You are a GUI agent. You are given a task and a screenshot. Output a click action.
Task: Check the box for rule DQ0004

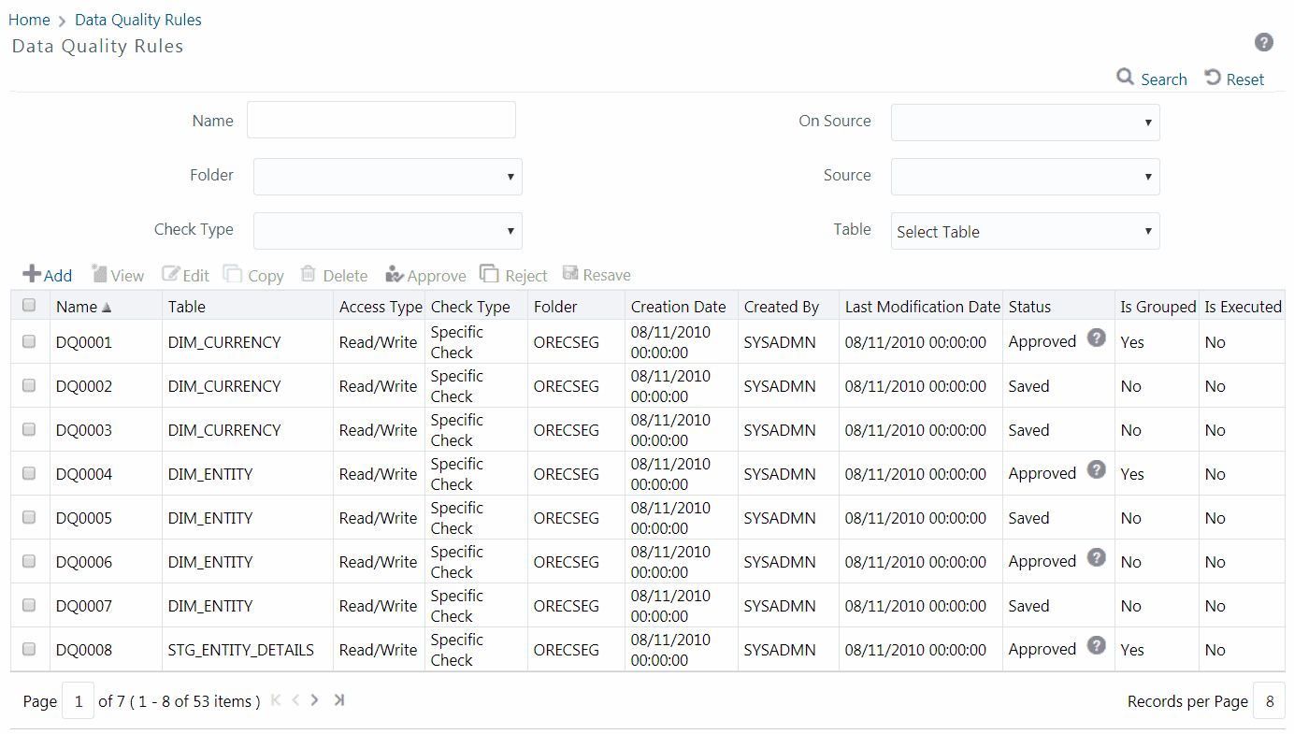click(x=29, y=473)
